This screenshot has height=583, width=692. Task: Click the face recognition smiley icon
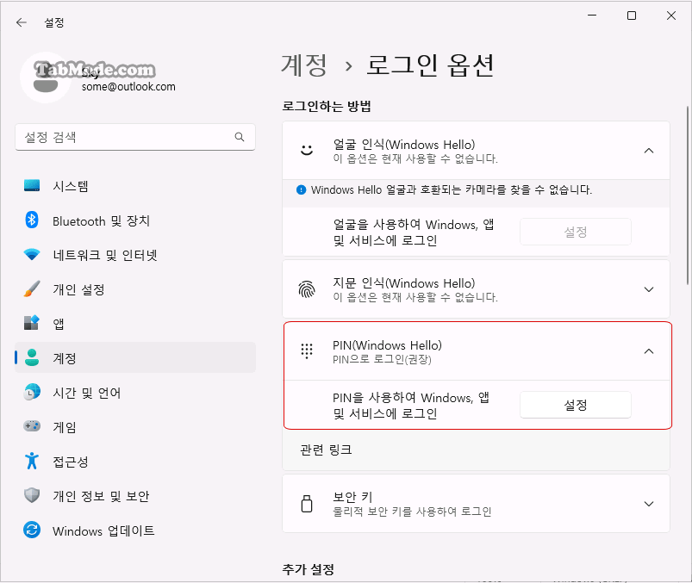click(307, 151)
